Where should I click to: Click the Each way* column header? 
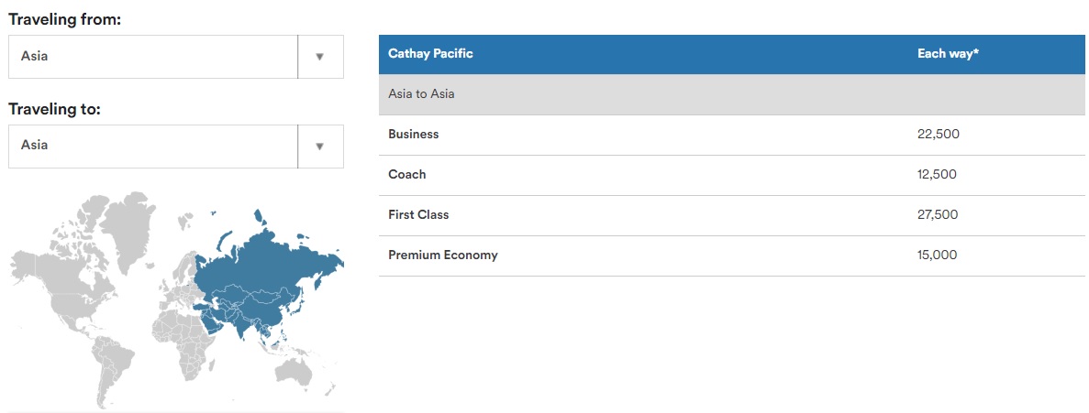[948, 54]
